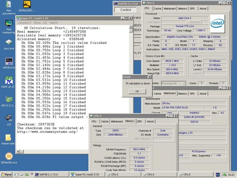The width and height of the screenshot is (237, 178).
Task: Click the EN language indicator in tray
Action: [217, 175]
